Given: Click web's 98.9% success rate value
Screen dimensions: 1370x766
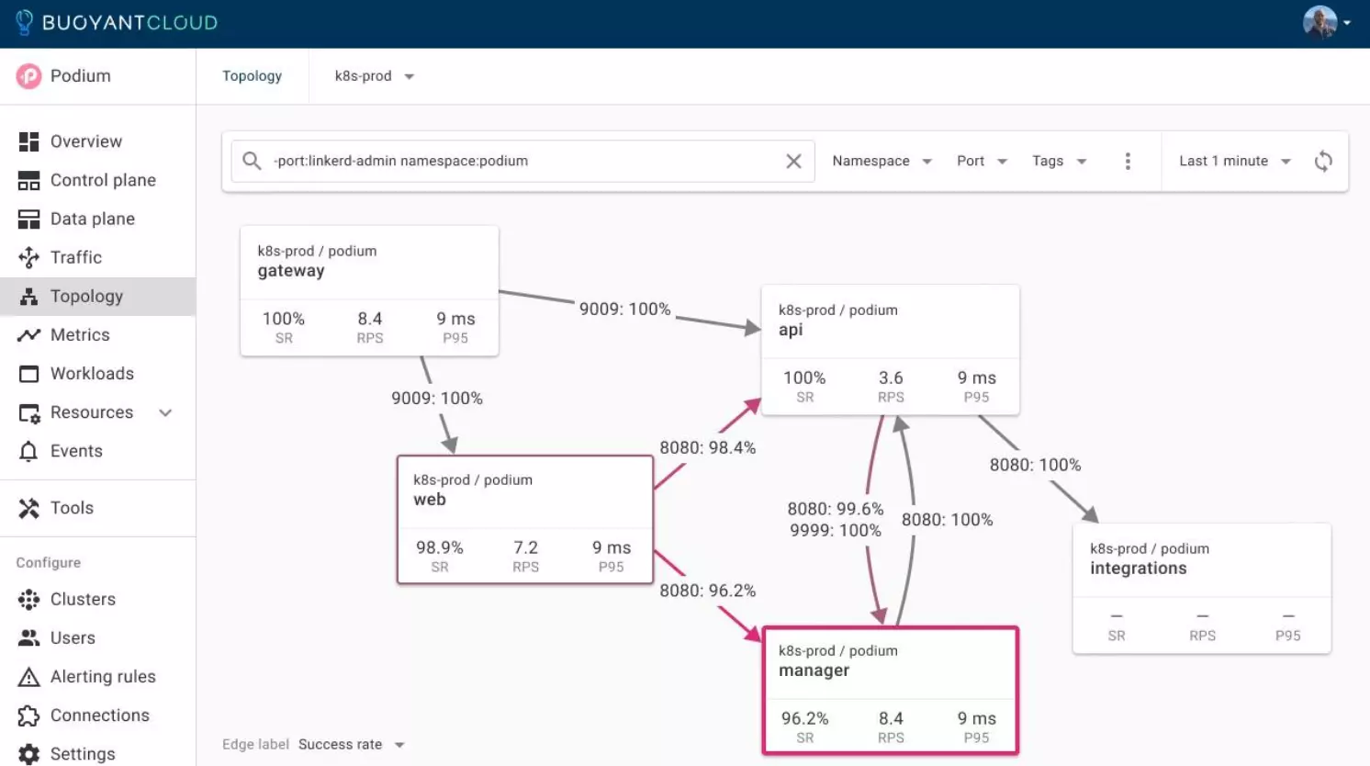Looking at the screenshot, I should 439,547.
